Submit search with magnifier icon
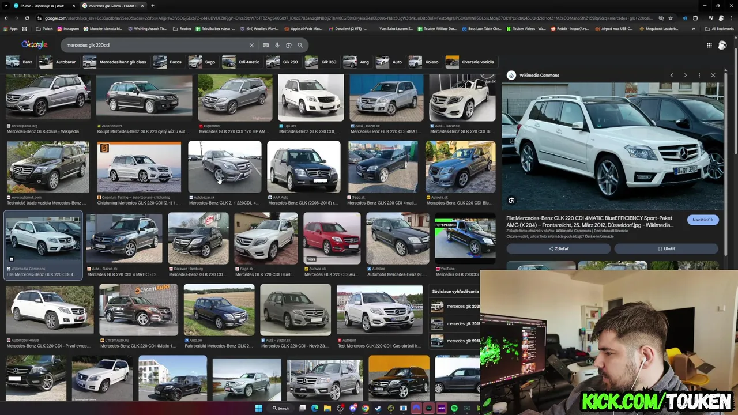738x415 pixels. pos(300,45)
